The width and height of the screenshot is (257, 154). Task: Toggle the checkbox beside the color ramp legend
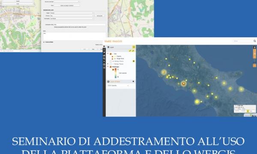pyautogui.click(x=113, y=70)
